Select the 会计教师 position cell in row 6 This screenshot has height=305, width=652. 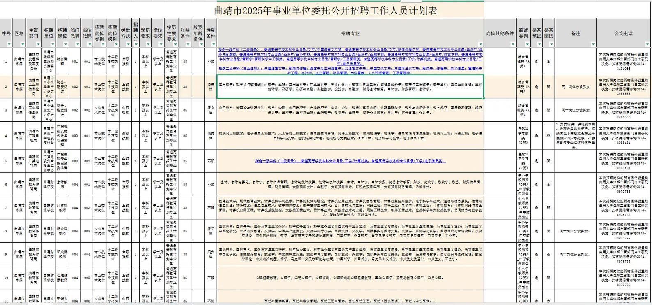62,184
